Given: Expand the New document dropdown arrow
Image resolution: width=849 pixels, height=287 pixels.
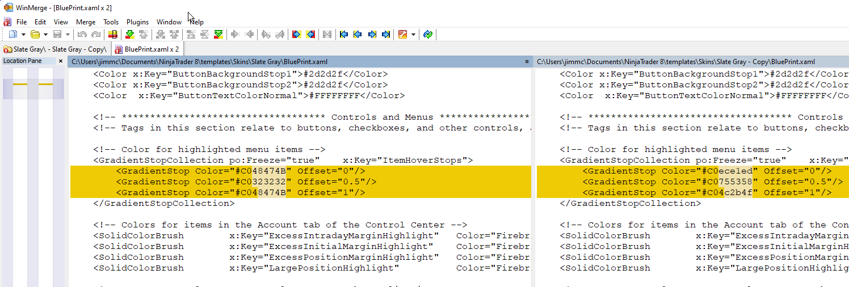Looking at the screenshot, I should pos(23,35).
